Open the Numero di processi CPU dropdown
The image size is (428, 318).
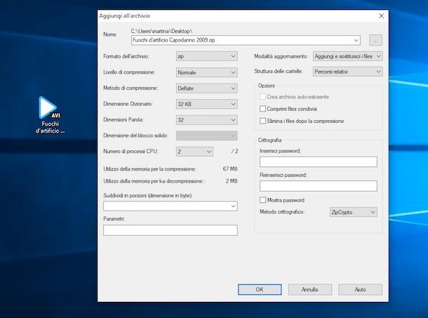pos(194,152)
